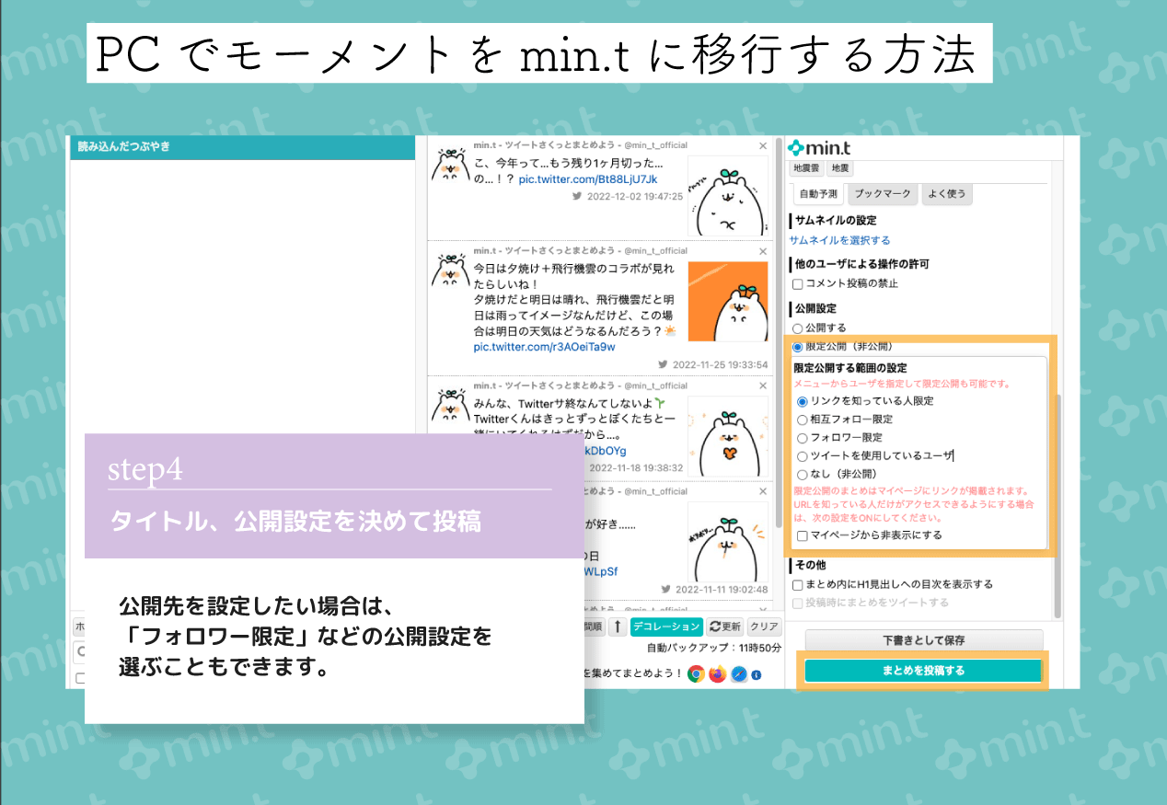Click the 公開設定 section heading
Image resolution: width=1167 pixels, height=805 pixels.
tap(815, 308)
